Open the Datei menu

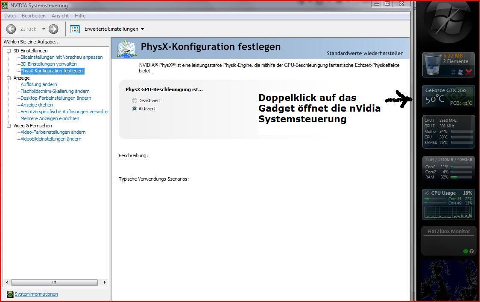10,16
